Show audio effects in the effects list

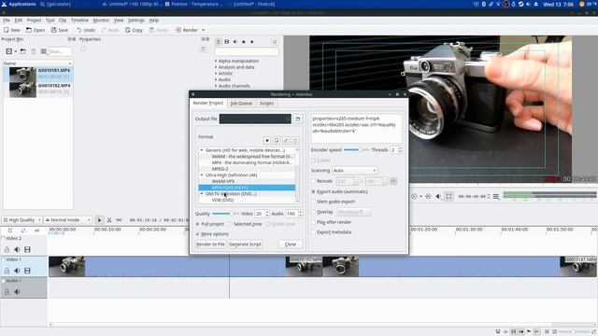tap(235, 41)
